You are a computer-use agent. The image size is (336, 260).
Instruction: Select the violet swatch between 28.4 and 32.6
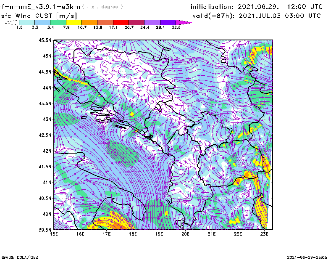(x=168, y=22)
